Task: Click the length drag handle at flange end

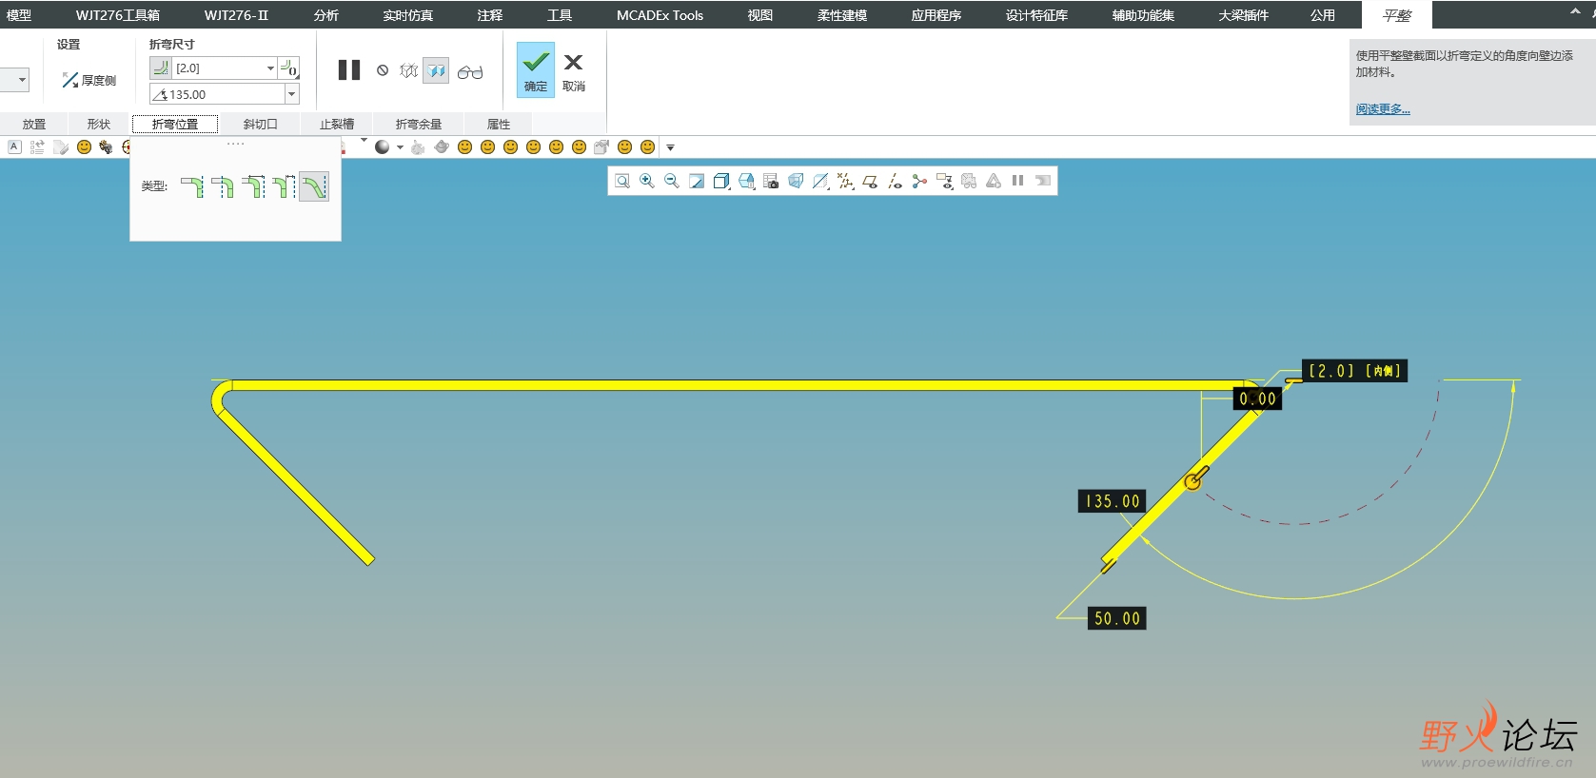Action: click(1109, 566)
